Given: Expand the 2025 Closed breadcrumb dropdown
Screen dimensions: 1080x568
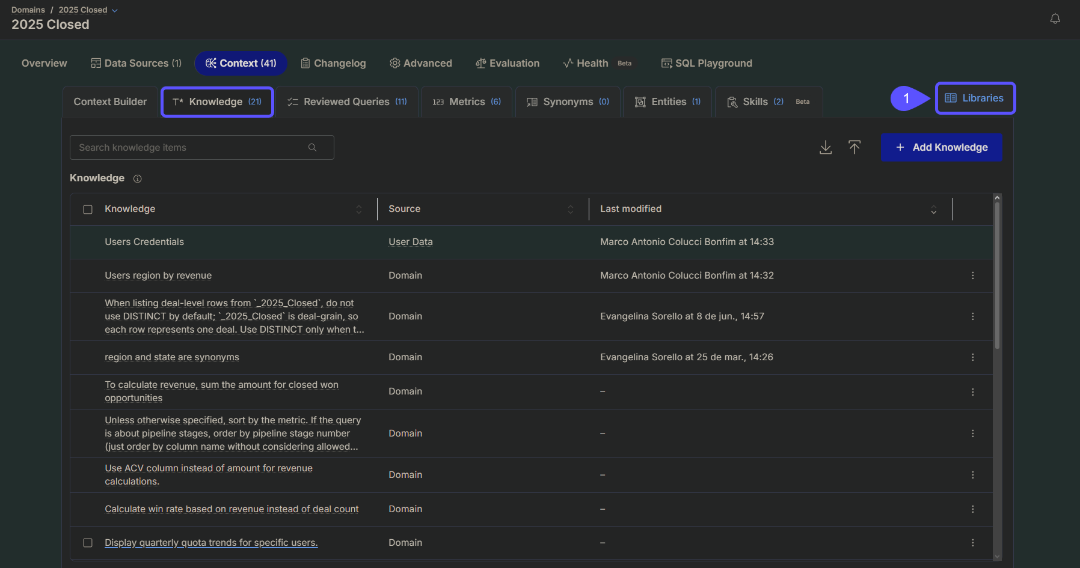Looking at the screenshot, I should pos(114,10).
